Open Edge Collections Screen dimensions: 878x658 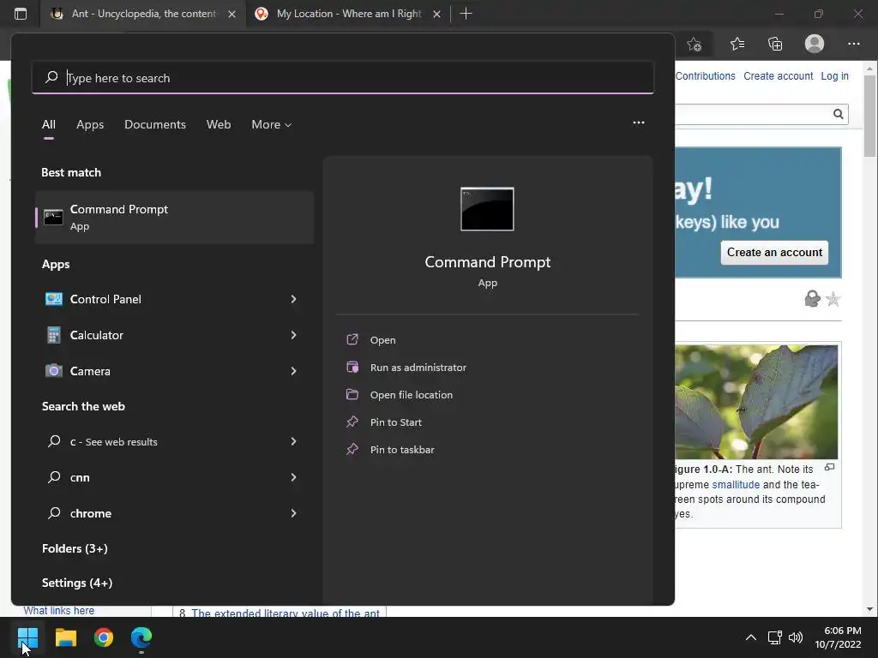coord(775,44)
